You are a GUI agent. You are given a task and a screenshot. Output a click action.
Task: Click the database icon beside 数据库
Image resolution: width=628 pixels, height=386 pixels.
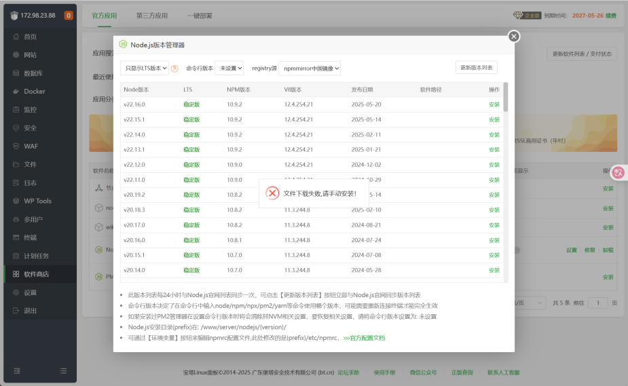pyautogui.click(x=16, y=73)
